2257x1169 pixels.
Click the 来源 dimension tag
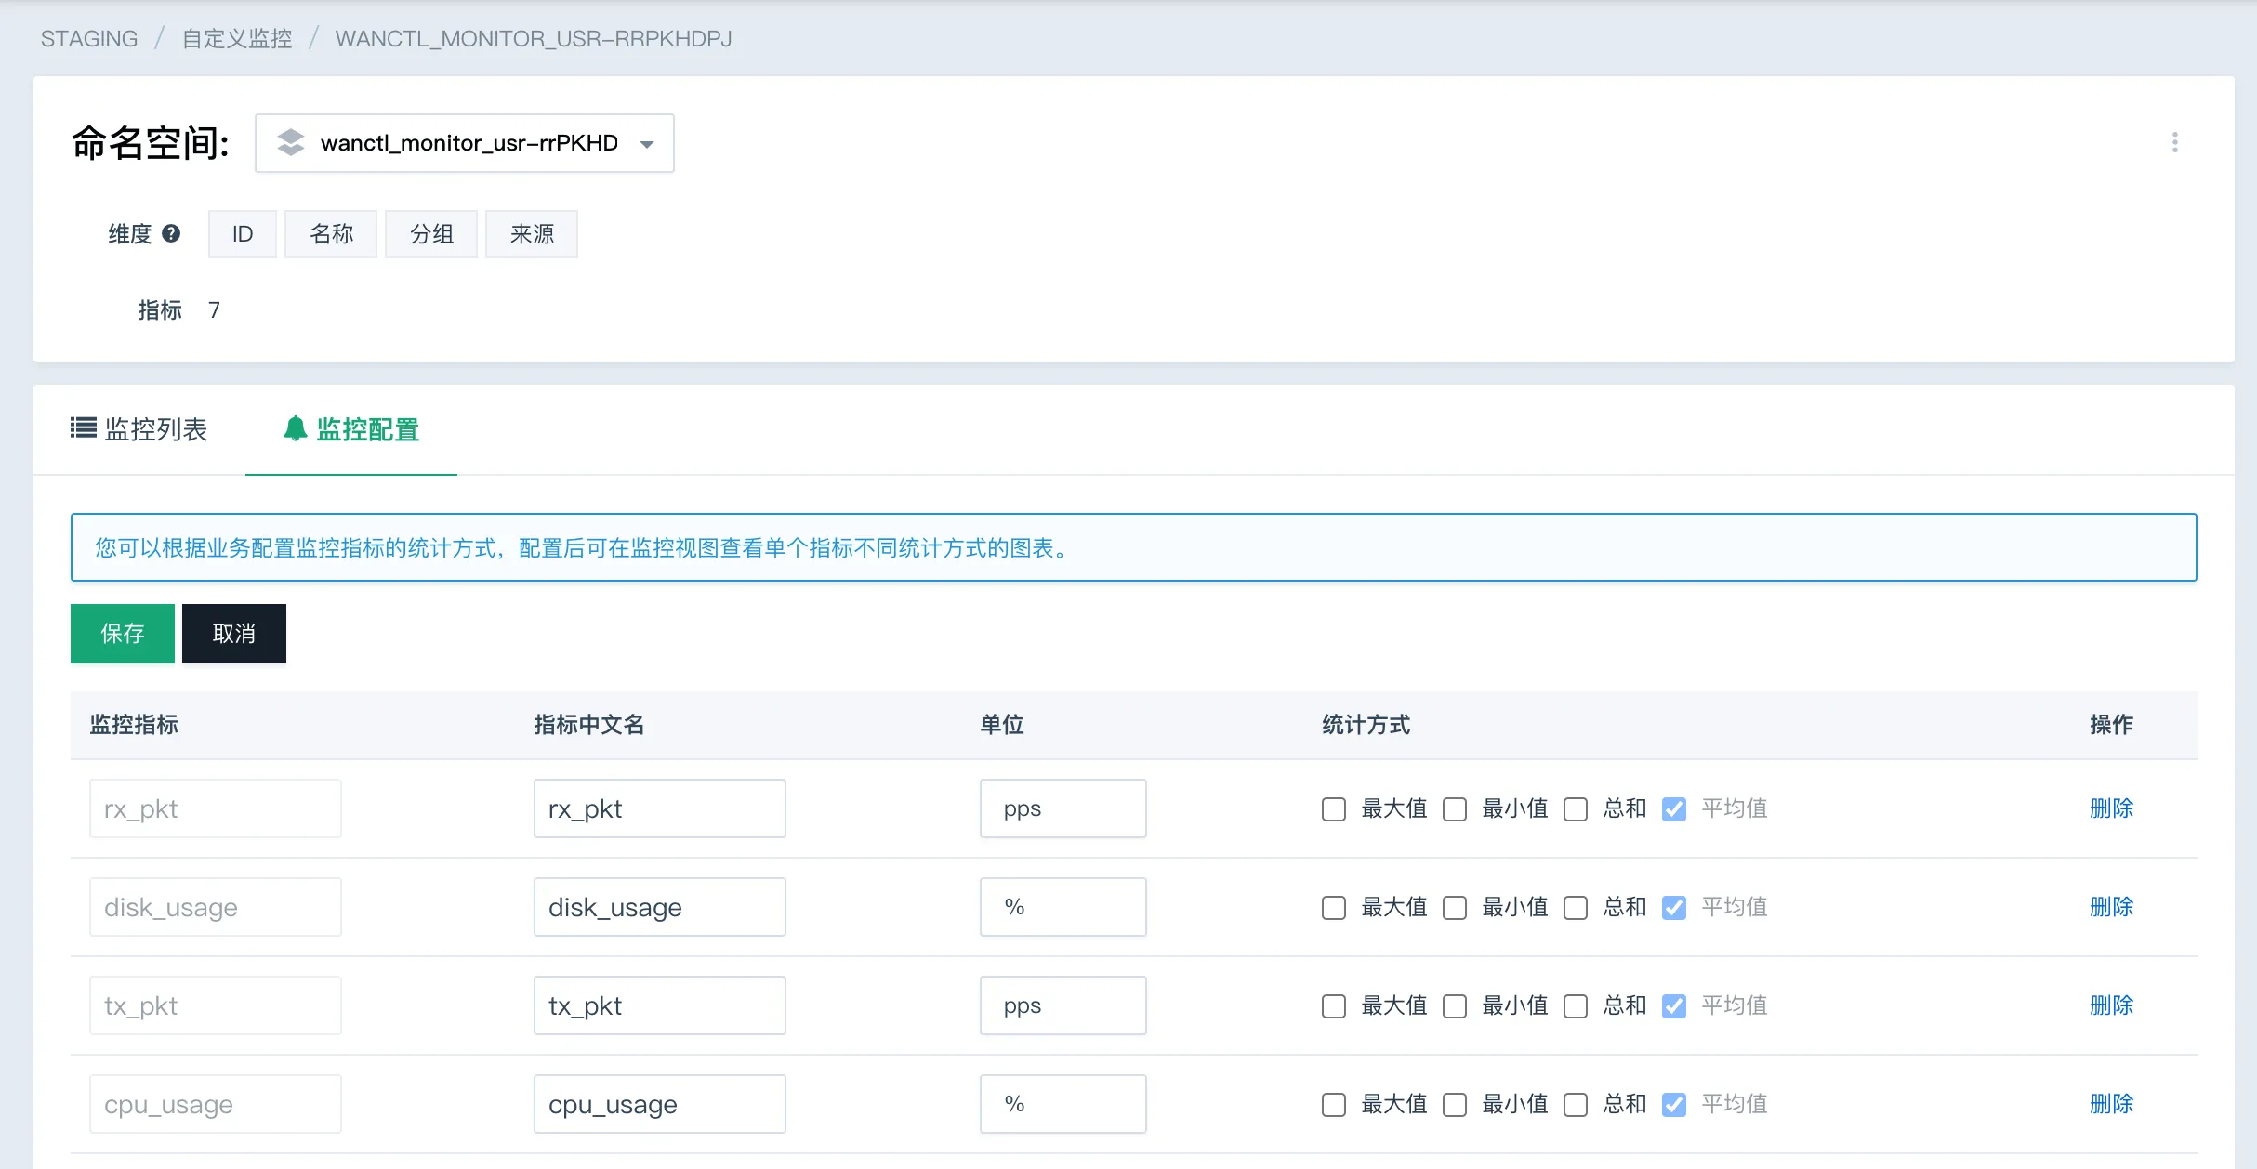pos(532,234)
